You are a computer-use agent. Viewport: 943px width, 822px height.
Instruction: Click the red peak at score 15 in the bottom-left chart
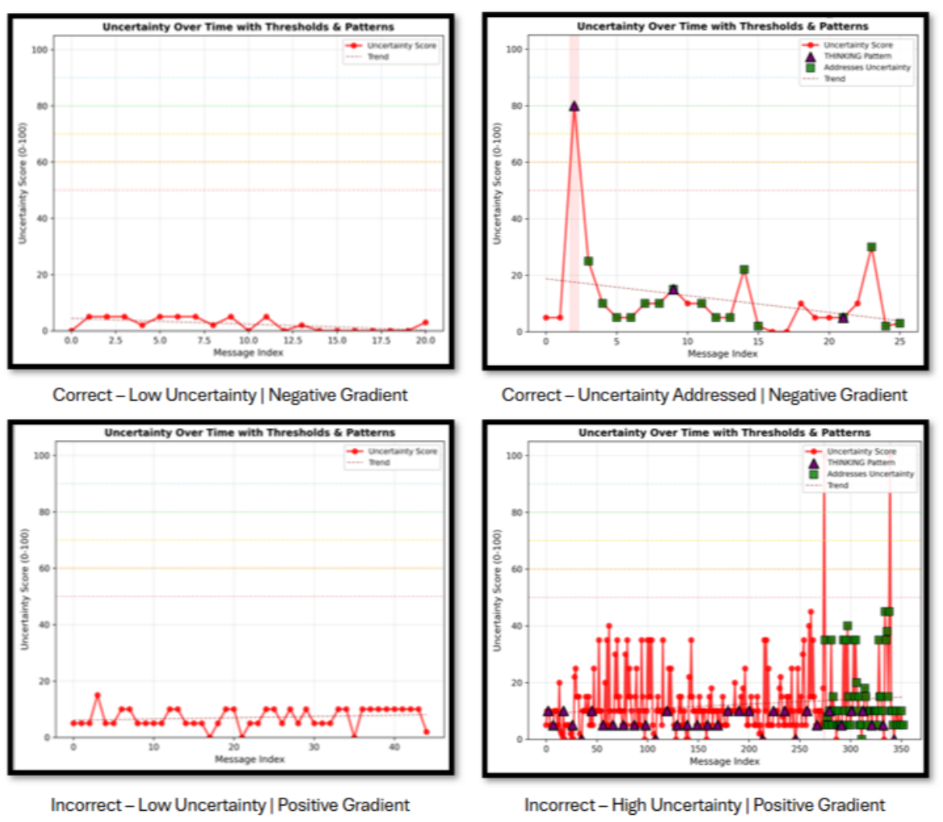coord(98,695)
